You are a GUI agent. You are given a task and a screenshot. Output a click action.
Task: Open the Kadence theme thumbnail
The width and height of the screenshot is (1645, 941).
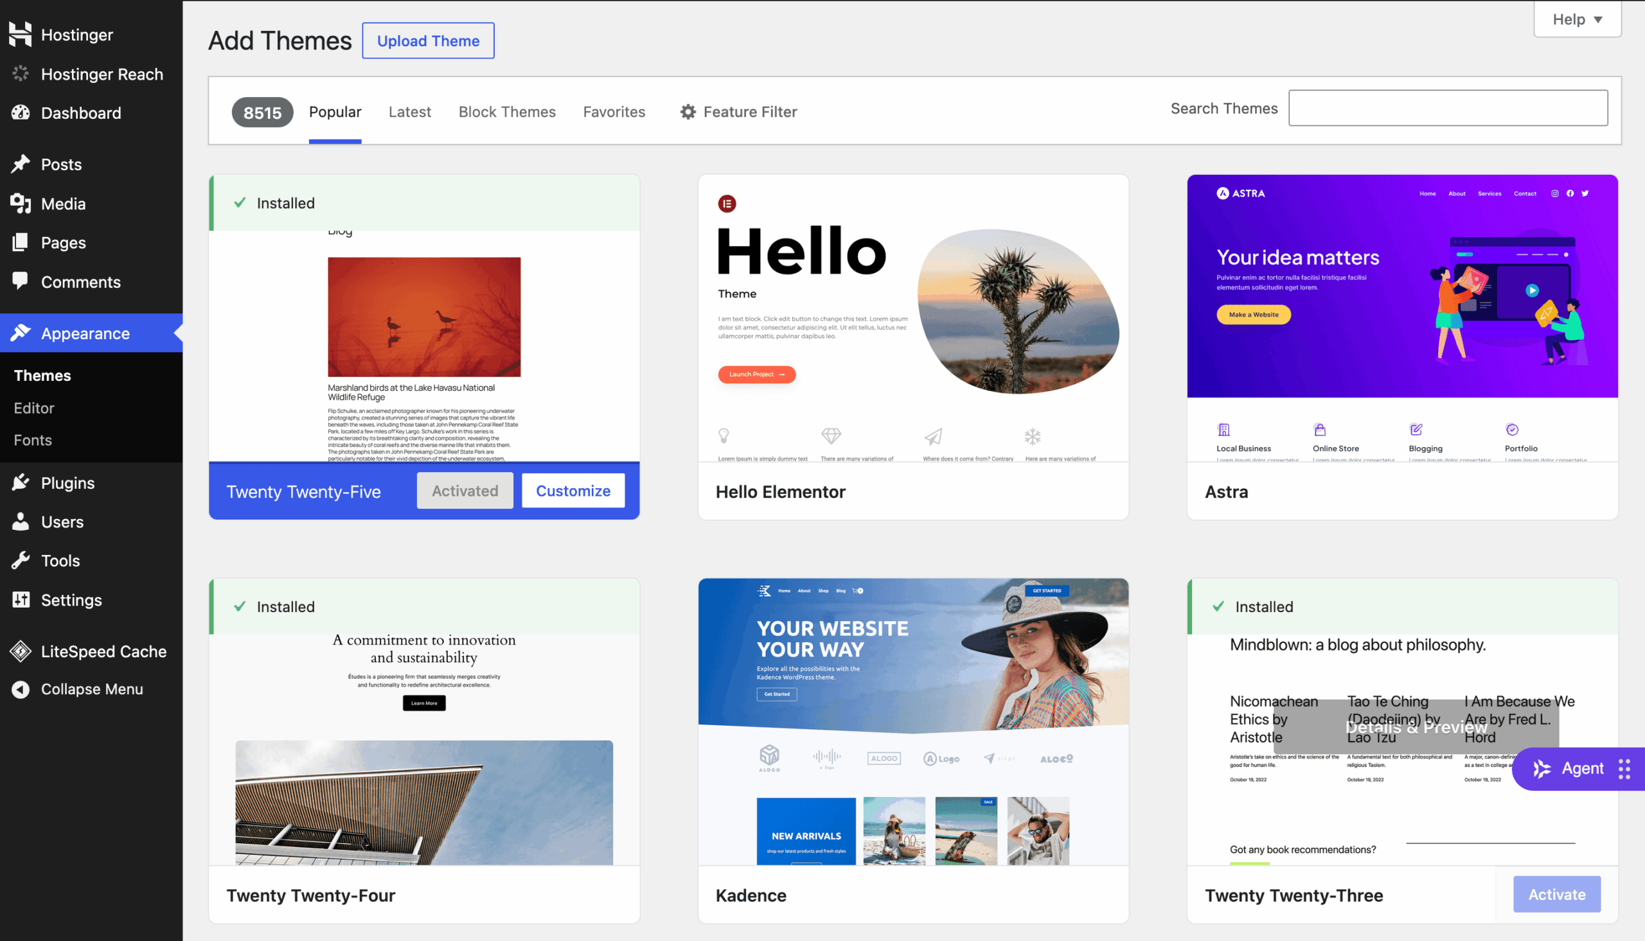[912, 721]
